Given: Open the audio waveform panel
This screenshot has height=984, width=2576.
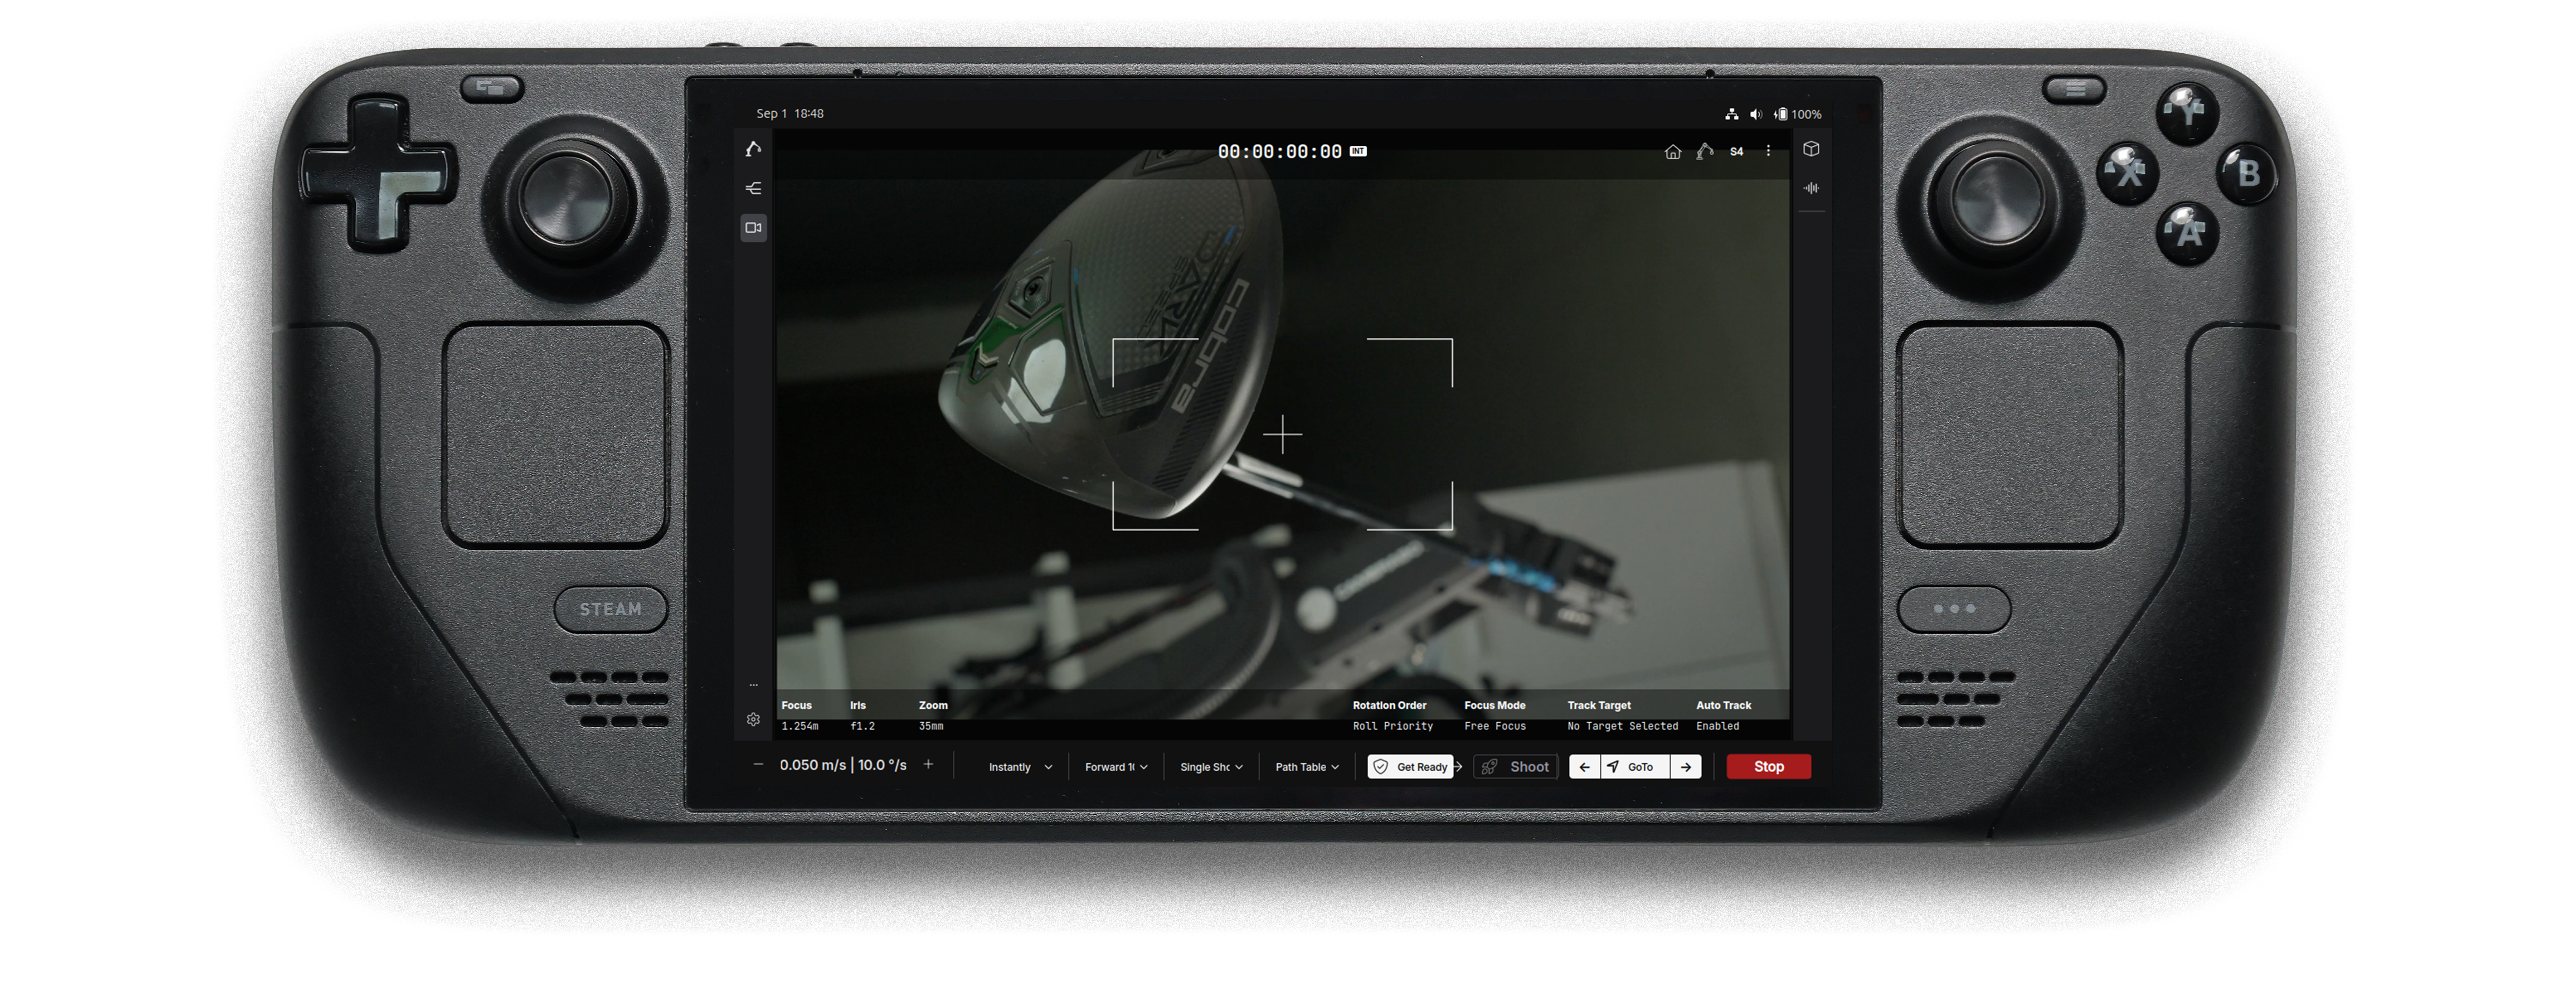Looking at the screenshot, I should [x=1811, y=188].
